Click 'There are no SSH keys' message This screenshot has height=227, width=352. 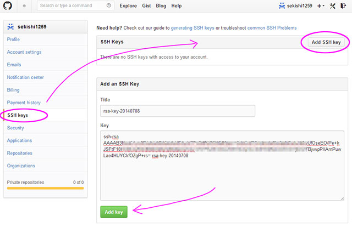[154, 57]
